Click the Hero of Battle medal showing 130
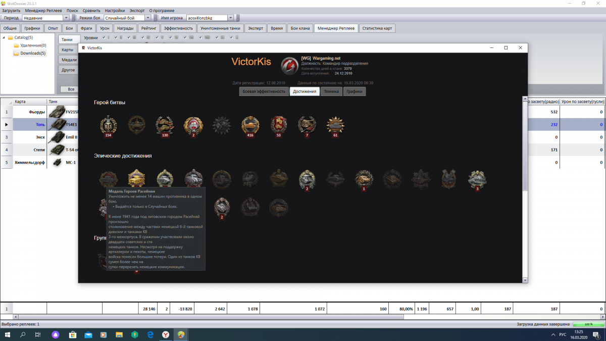This screenshot has height=341, width=606. 165,125
